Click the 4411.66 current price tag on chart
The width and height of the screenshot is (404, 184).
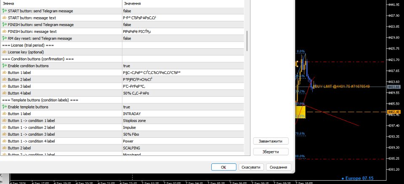[393, 87]
